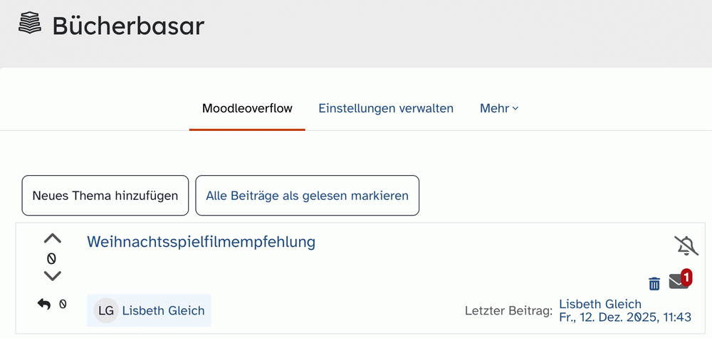Click the vote count between the arrows

pyautogui.click(x=52, y=258)
